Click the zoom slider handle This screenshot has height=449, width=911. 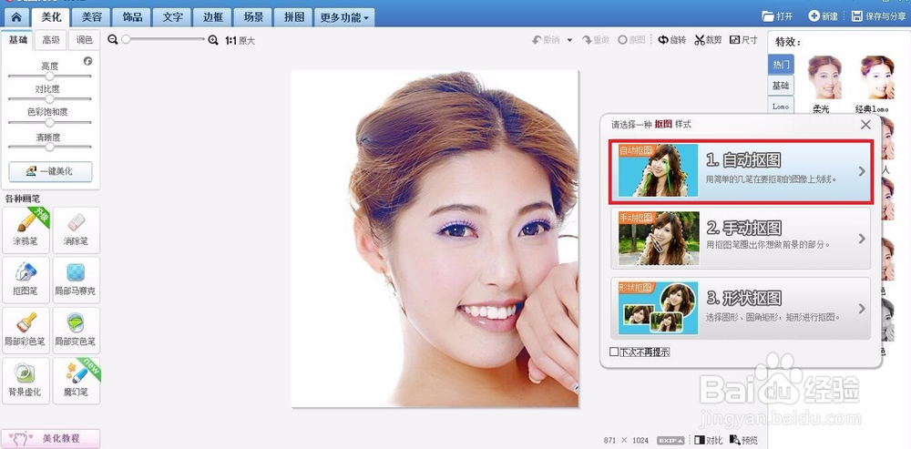point(126,39)
